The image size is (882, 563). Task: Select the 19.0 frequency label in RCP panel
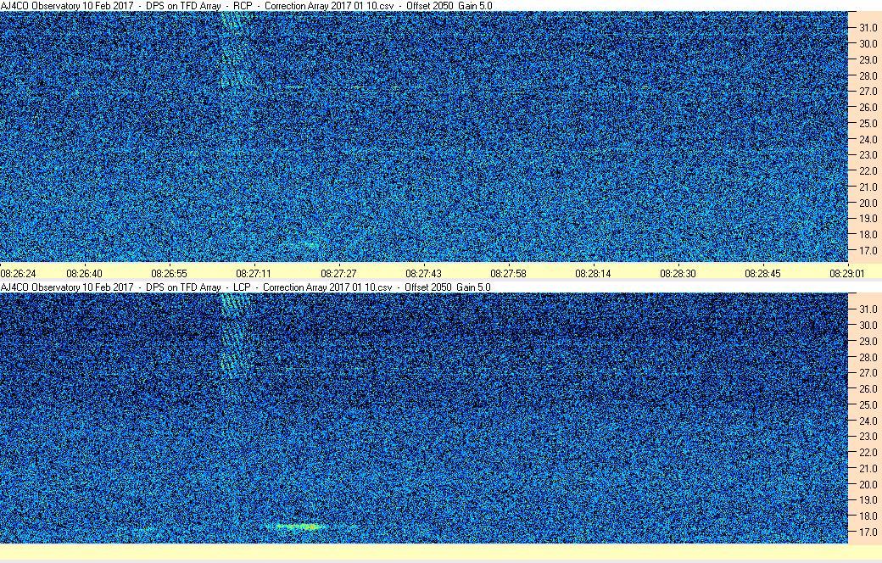click(x=868, y=219)
